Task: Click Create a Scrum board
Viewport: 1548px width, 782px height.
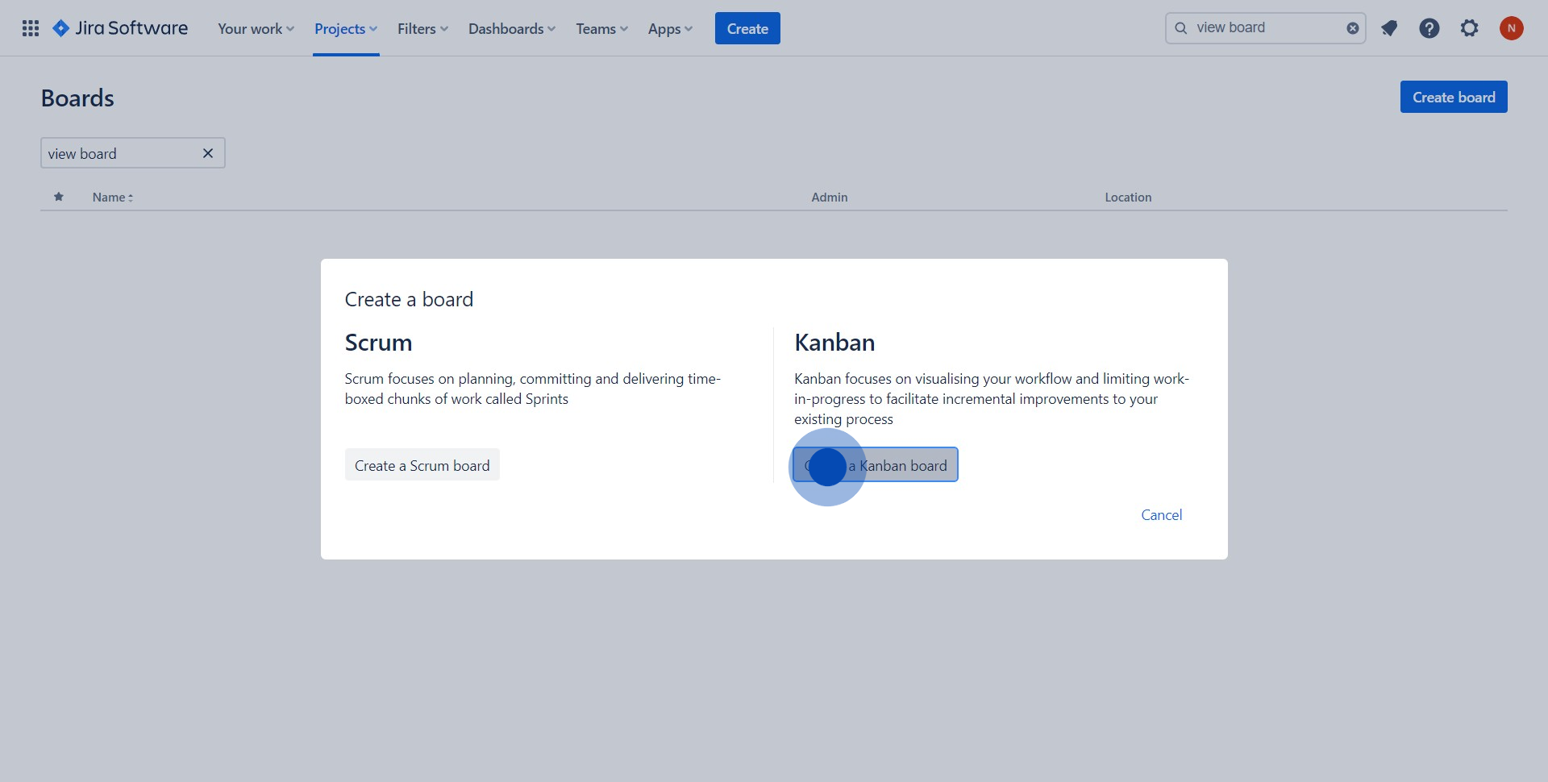Action: pos(422,464)
